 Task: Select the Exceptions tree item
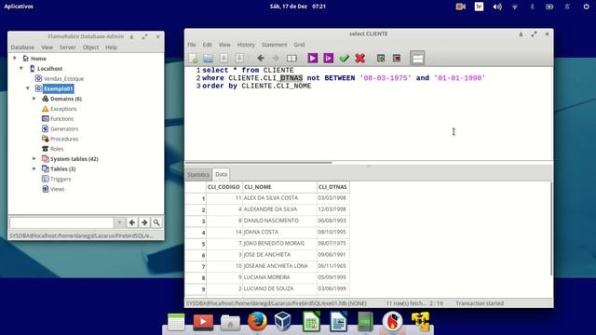pos(63,109)
